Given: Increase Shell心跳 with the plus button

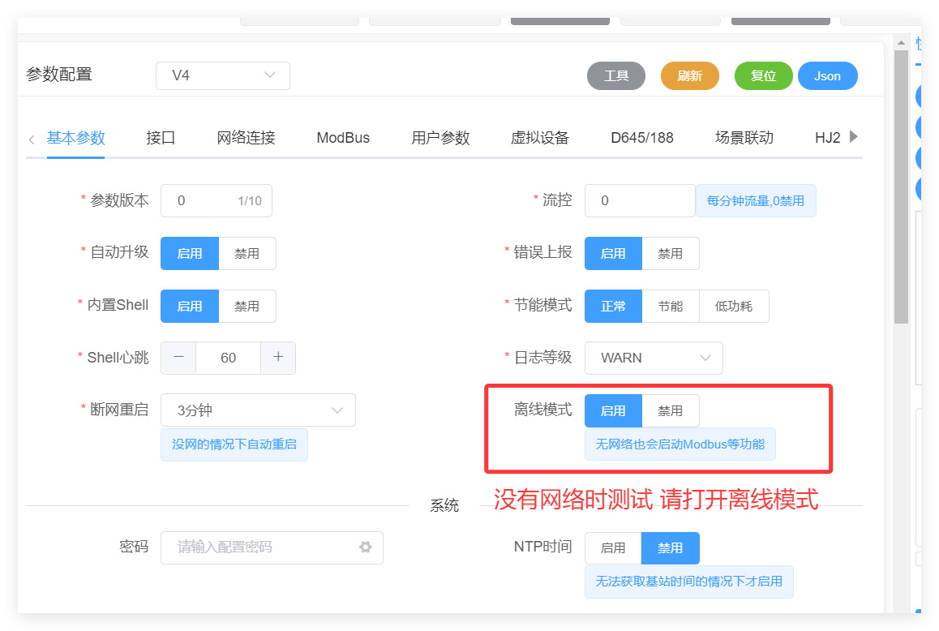Looking at the screenshot, I should (x=278, y=358).
